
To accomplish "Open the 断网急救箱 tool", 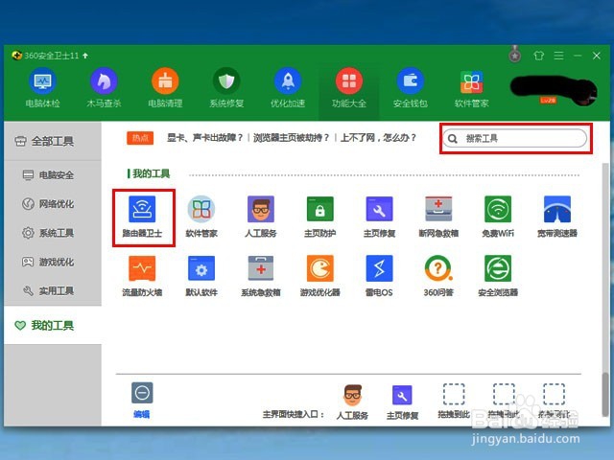I will (438, 218).
